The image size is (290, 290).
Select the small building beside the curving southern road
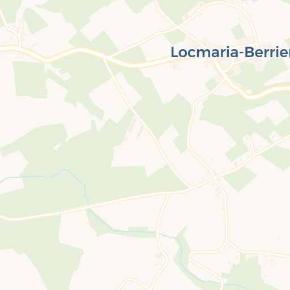[x=159, y=256]
